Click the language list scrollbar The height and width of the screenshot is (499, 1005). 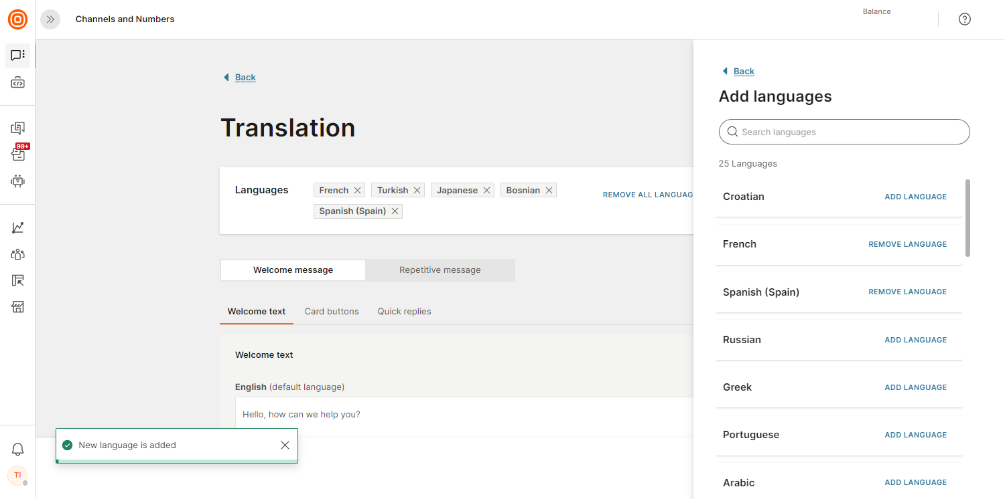(x=967, y=217)
